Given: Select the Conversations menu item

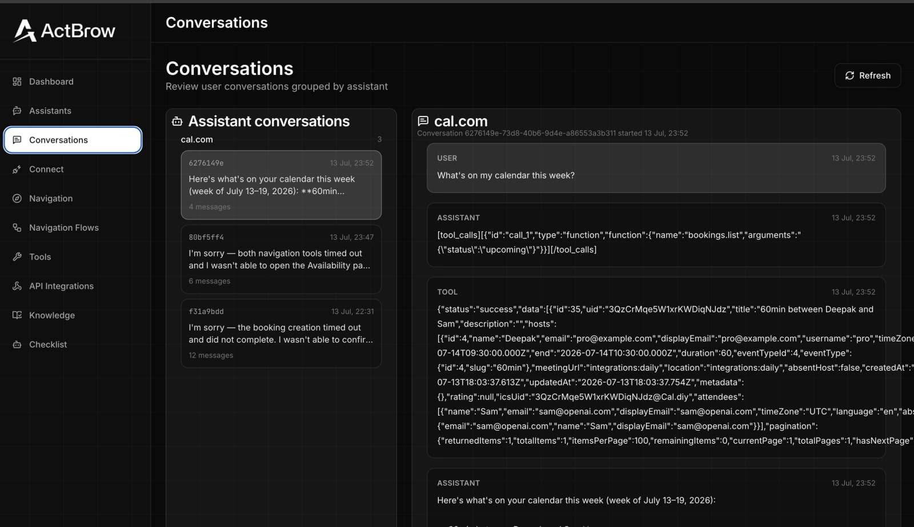Looking at the screenshot, I should click(x=73, y=140).
